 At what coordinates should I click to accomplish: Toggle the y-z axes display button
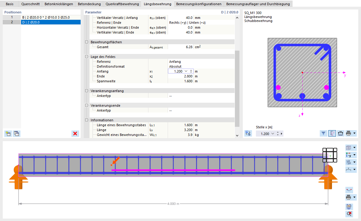[332, 134]
